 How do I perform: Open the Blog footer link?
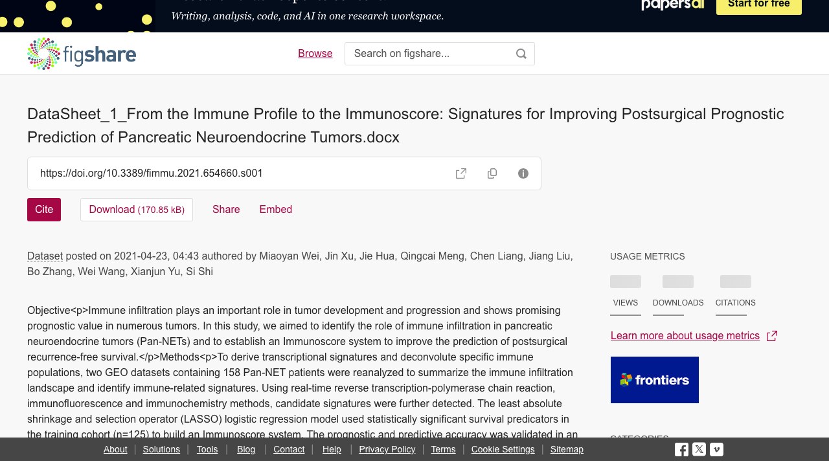pos(246,449)
